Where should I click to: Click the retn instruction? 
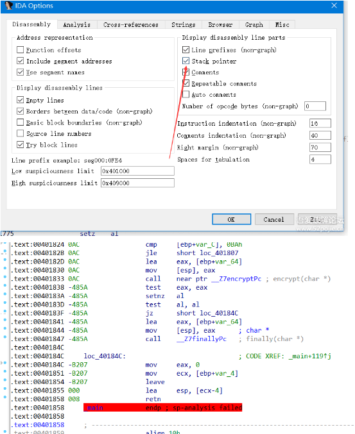click(153, 399)
